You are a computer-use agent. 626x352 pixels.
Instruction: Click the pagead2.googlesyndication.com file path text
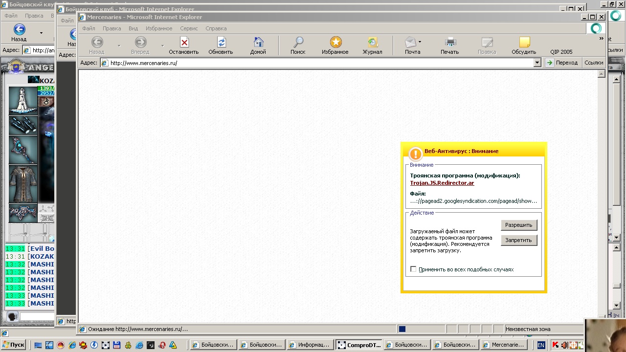tap(473, 201)
